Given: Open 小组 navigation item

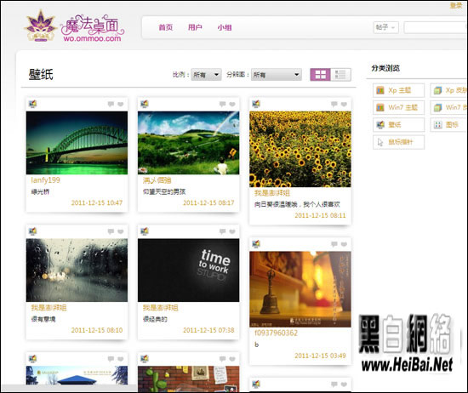Looking at the screenshot, I should (x=225, y=27).
